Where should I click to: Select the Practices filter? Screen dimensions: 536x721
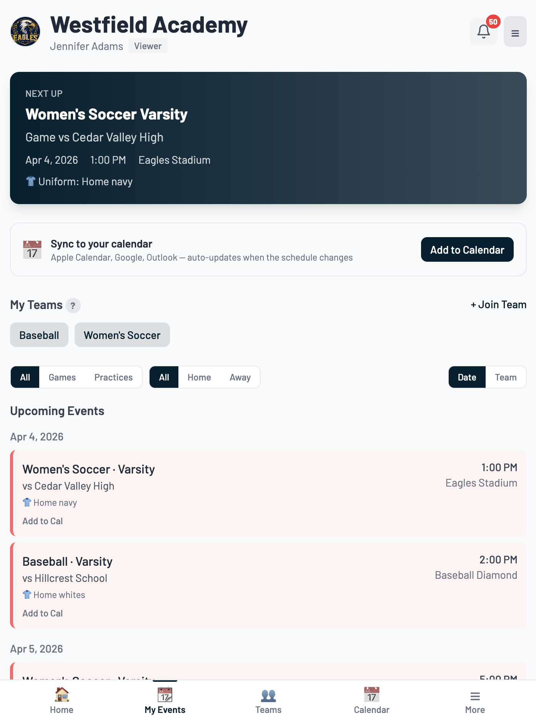point(113,377)
